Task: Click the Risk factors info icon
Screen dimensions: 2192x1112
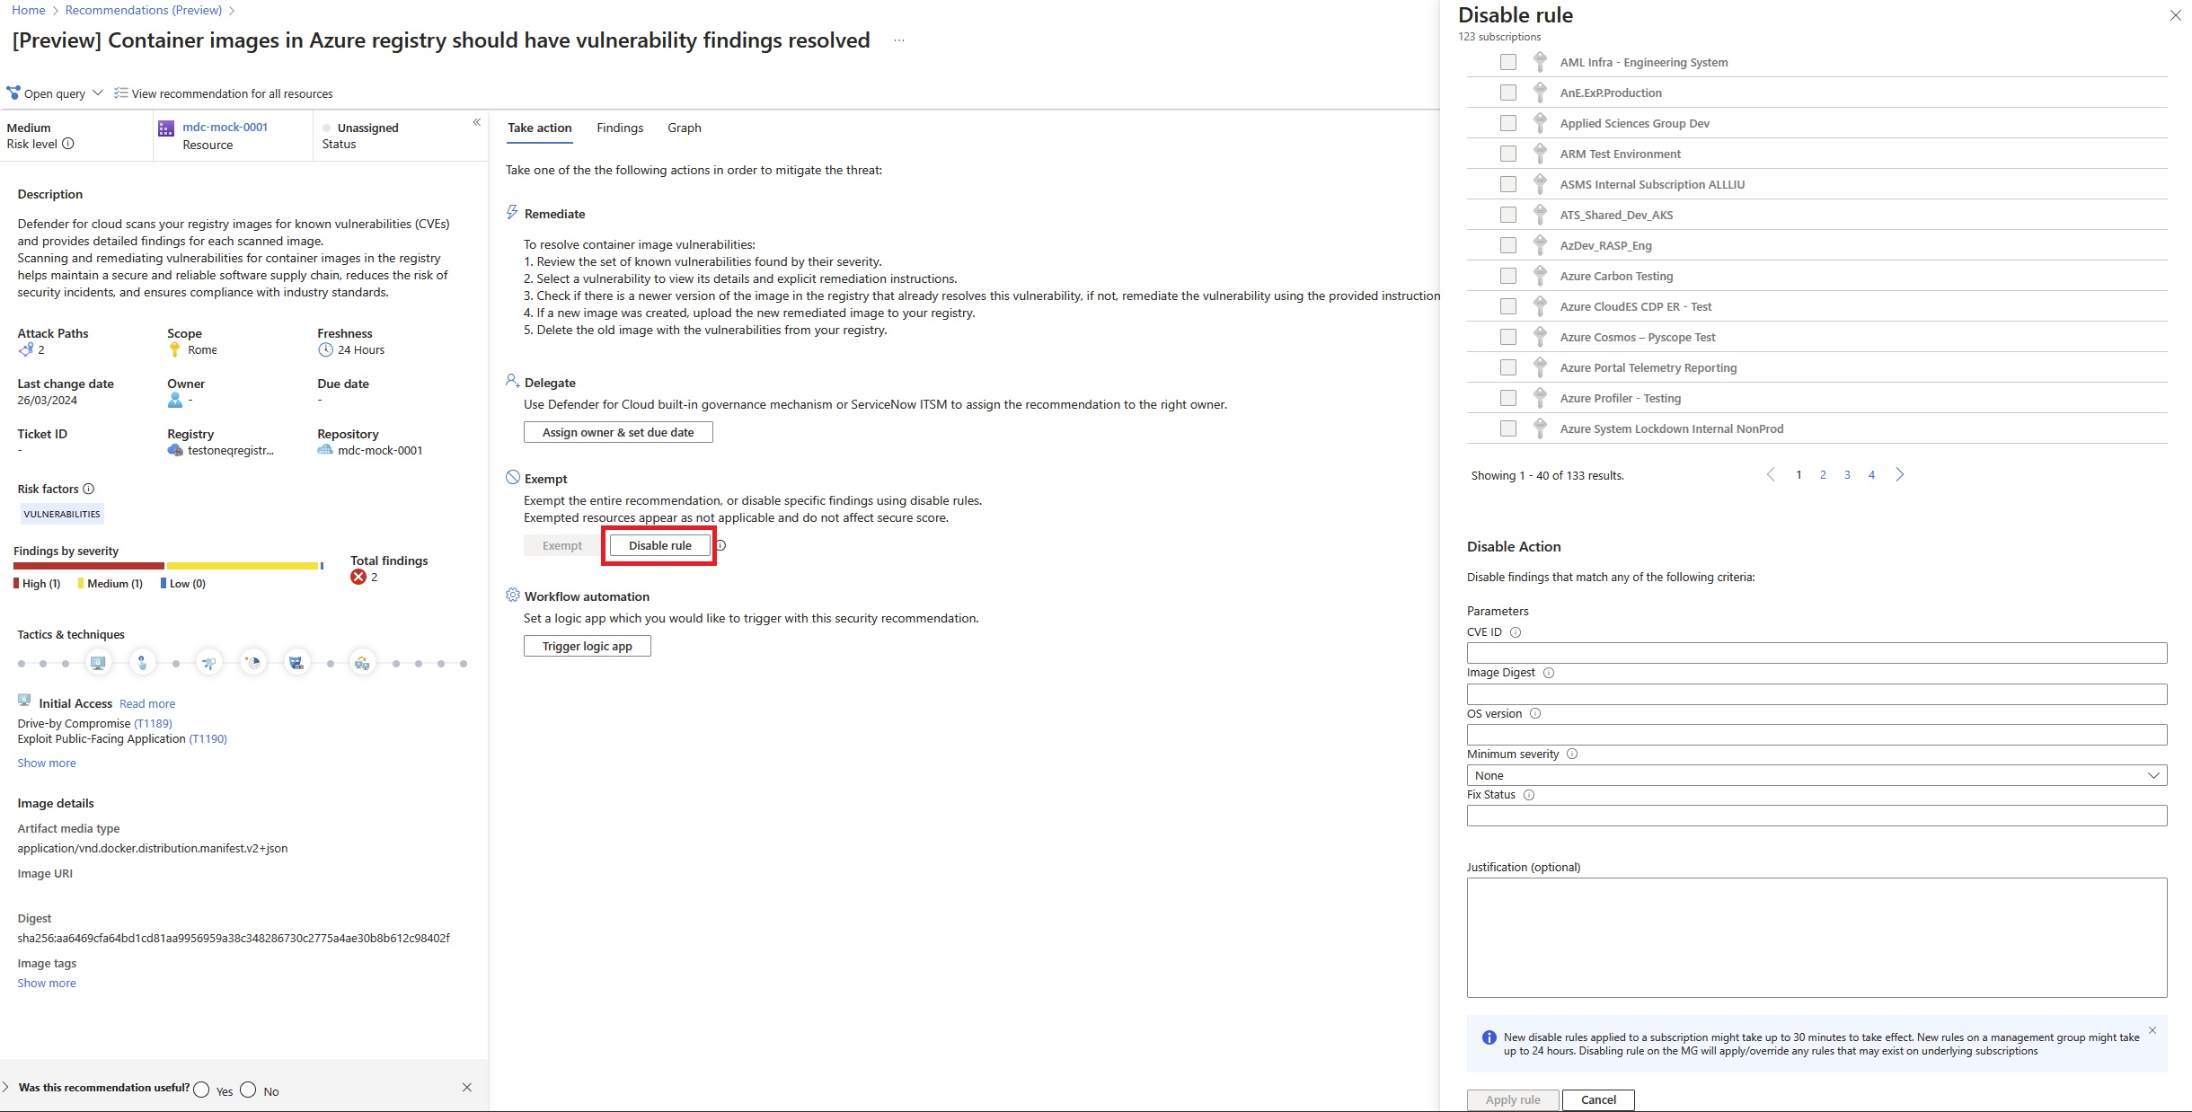Action: pos(89,489)
